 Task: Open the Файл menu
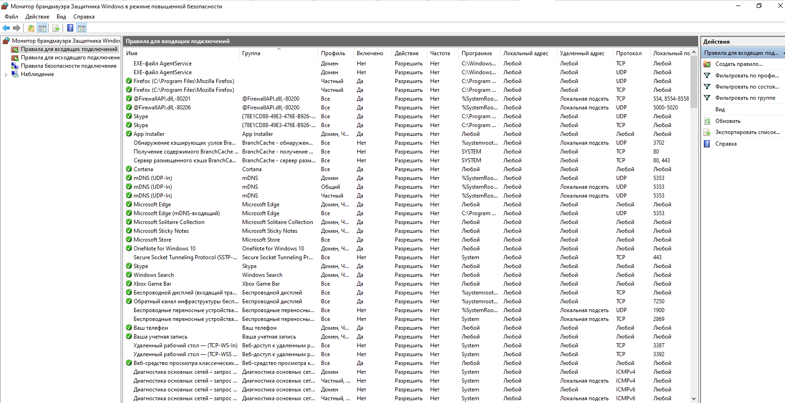pyautogui.click(x=12, y=17)
